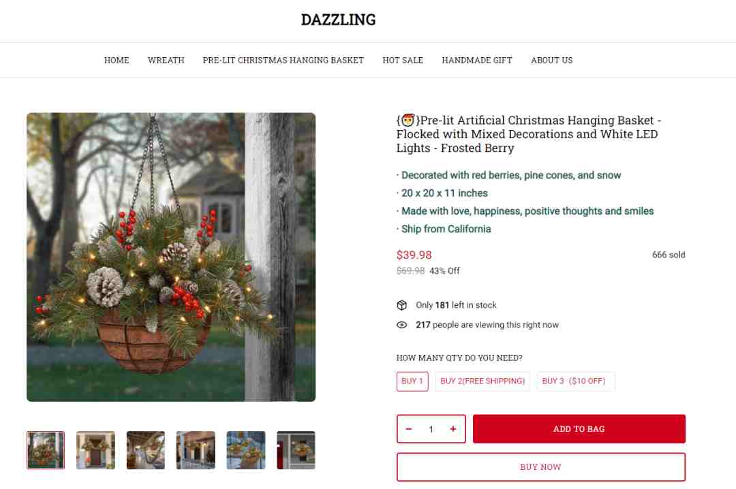The width and height of the screenshot is (736, 489).
Task: Open the HANDMADE GIFT section
Action: (477, 60)
